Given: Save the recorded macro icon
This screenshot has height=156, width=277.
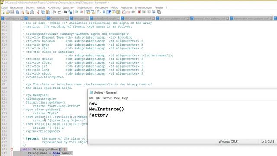Looking at the screenshot, I should [x=159, y=12].
